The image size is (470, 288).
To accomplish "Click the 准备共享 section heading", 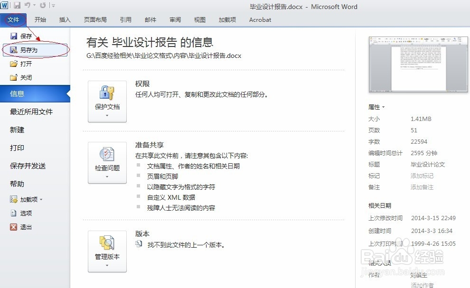I will pyautogui.click(x=149, y=145).
